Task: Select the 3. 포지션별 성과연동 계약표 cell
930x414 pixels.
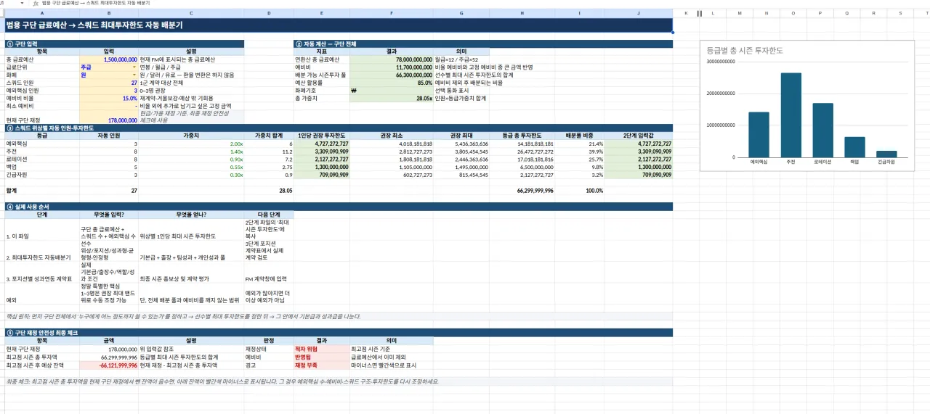Action: 41,273
